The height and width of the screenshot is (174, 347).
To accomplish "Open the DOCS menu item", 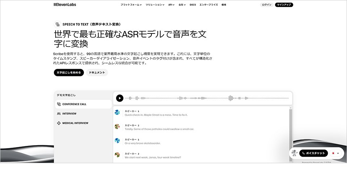I will [x=193, y=5].
